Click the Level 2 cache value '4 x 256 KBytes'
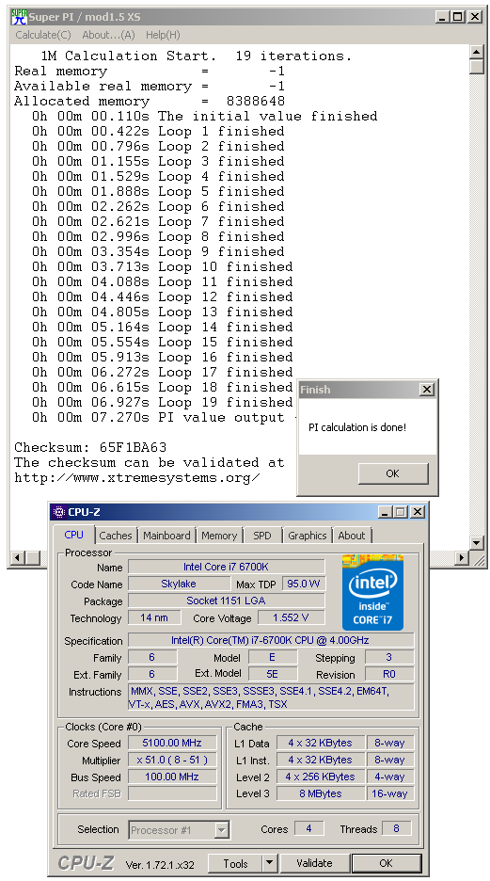Image resolution: width=490 pixels, height=881 pixels. (321, 777)
